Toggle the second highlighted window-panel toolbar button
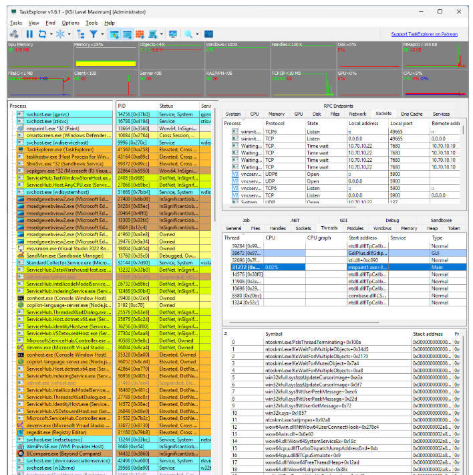The image size is (473, 475). [x=127, y=34]
